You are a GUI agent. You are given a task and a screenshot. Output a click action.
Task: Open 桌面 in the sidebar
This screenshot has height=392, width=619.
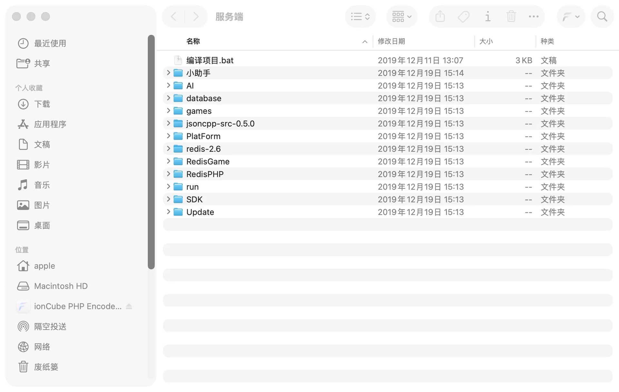pos(34,226)
